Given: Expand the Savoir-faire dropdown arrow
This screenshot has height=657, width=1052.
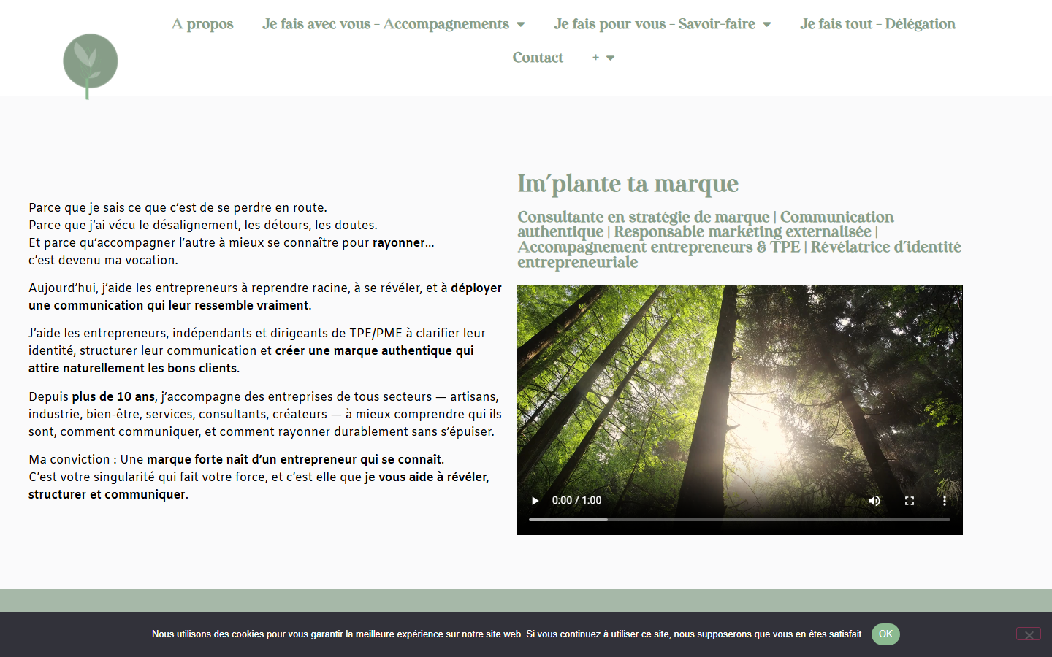Looking at the screenshot, I should coord(767,25).
